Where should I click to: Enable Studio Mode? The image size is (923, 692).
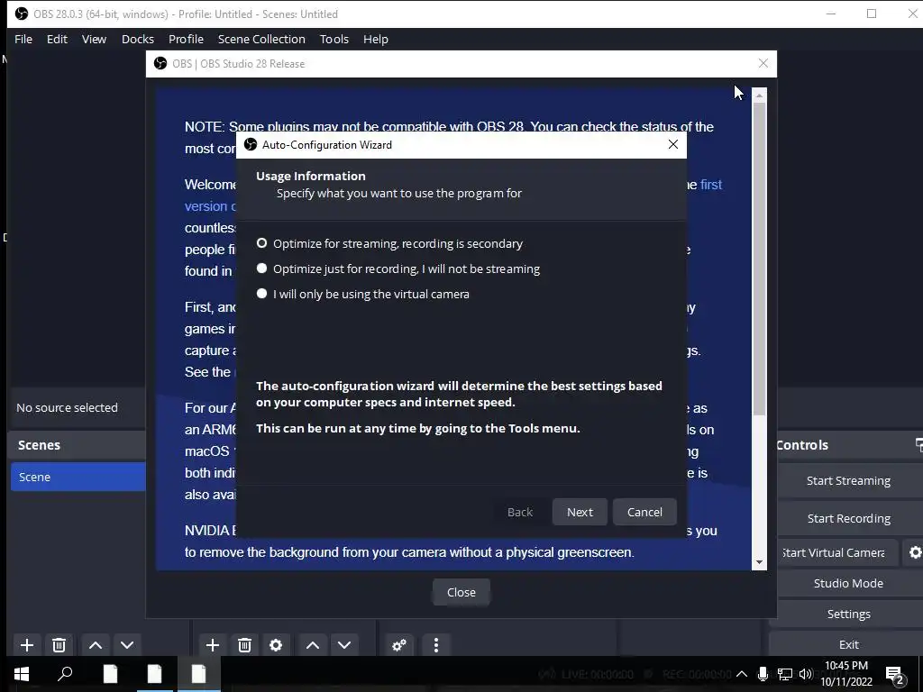click(848, 583)
